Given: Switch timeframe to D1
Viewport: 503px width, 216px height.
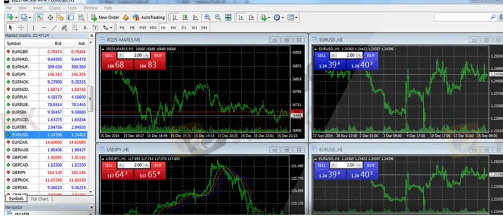Looking at the screenshot, I should click(x=184, y=28).
